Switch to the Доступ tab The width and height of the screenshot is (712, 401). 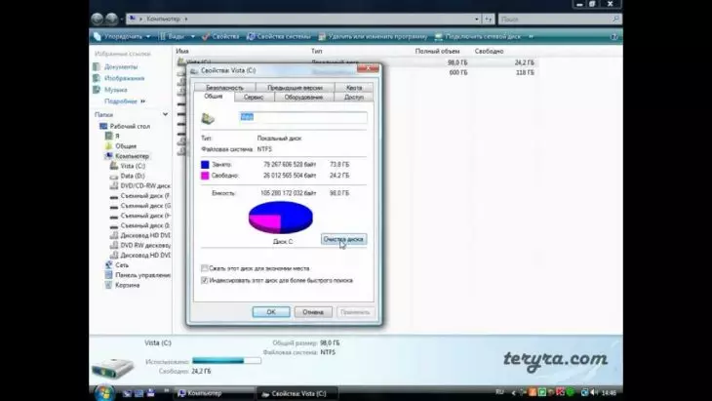click(354, 98)
